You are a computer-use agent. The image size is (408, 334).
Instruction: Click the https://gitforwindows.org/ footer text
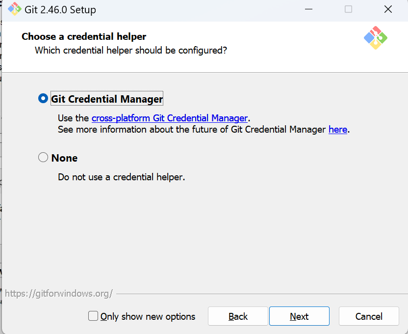(59, 294)
